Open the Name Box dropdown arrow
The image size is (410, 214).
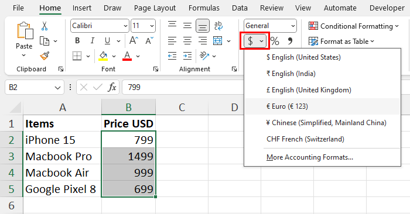pyautogui.click(x=57, y=88)
